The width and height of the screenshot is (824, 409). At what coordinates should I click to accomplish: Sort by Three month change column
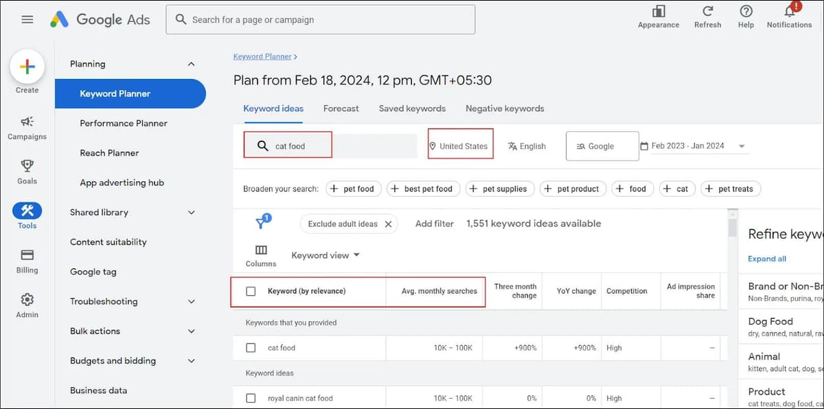(515, 291)
